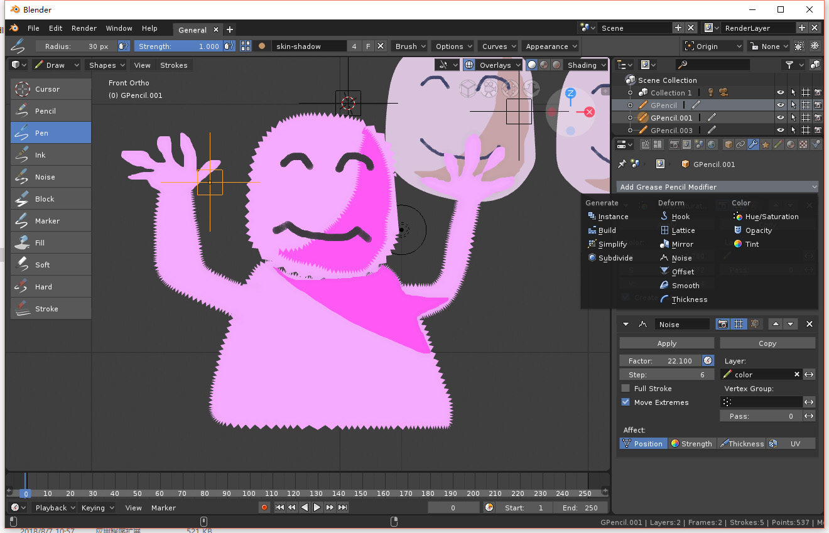Viewport: 829px width, 533px height.
Task: Add the Hue/Saturation modifier
Action: (x=771, y=217)
